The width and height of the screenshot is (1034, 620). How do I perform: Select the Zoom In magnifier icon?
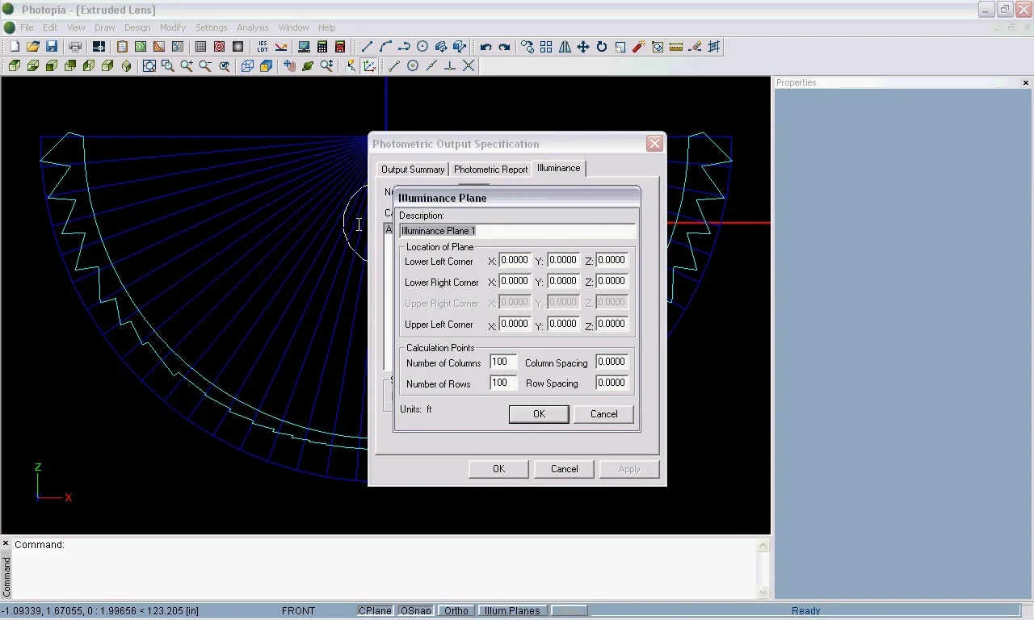click(x=187, y=66)
